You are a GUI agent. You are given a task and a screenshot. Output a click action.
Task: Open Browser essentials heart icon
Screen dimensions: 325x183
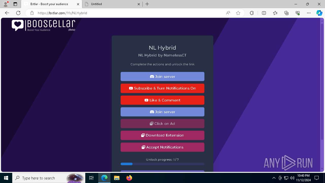tap(298, 13)
